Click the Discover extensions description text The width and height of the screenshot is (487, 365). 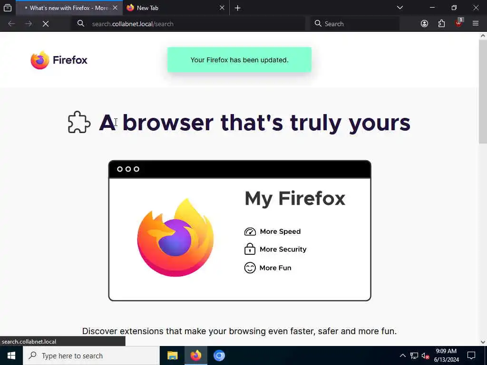[239, 331]
